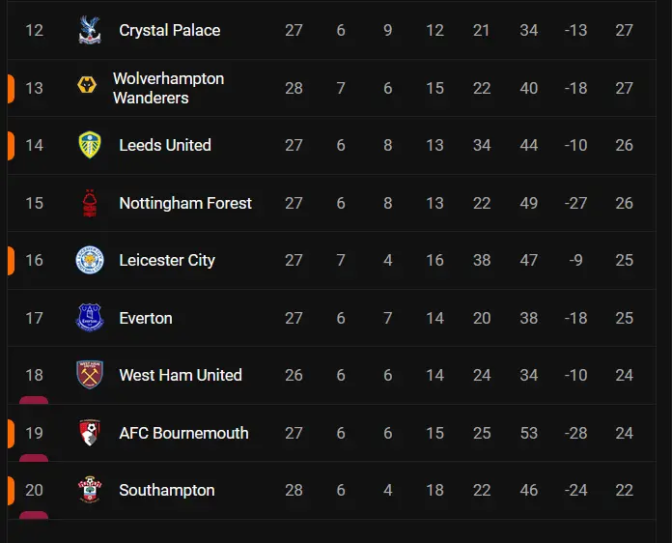
Task: Click the Everton club crest
Action: 90,318
